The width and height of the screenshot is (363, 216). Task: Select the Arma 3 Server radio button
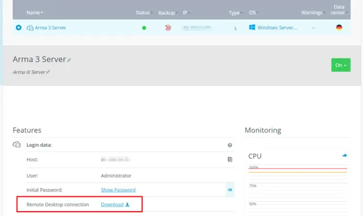[x=18, y=28]
